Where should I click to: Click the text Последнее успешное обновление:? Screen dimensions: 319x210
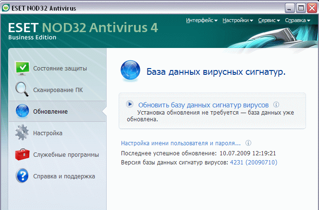169,153
